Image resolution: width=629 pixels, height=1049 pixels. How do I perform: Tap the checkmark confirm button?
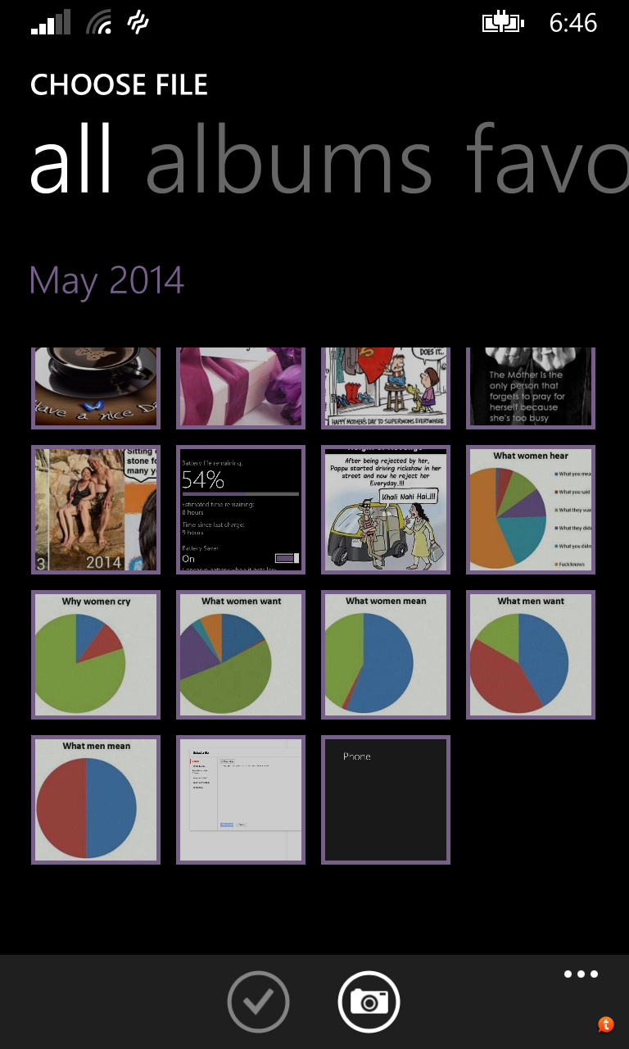click(x=258, y=1001)
